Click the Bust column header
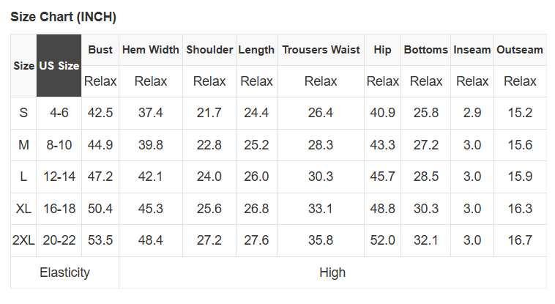 [100, 50]
